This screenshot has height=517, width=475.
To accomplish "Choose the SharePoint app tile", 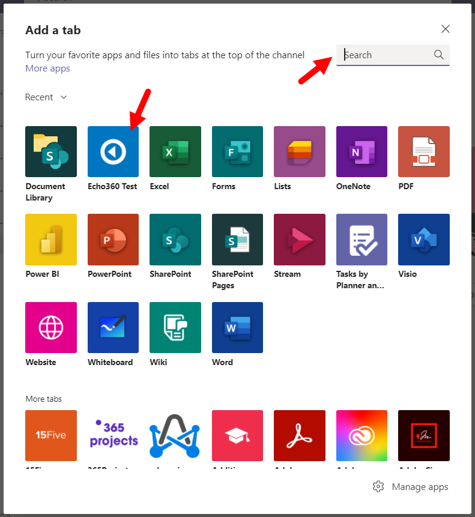I will tap(175, 240).
